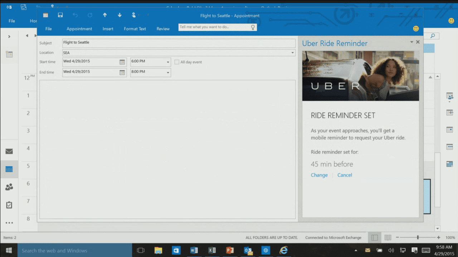
Task: Switch to Reading view in status bar
Action: coord(388,237)
